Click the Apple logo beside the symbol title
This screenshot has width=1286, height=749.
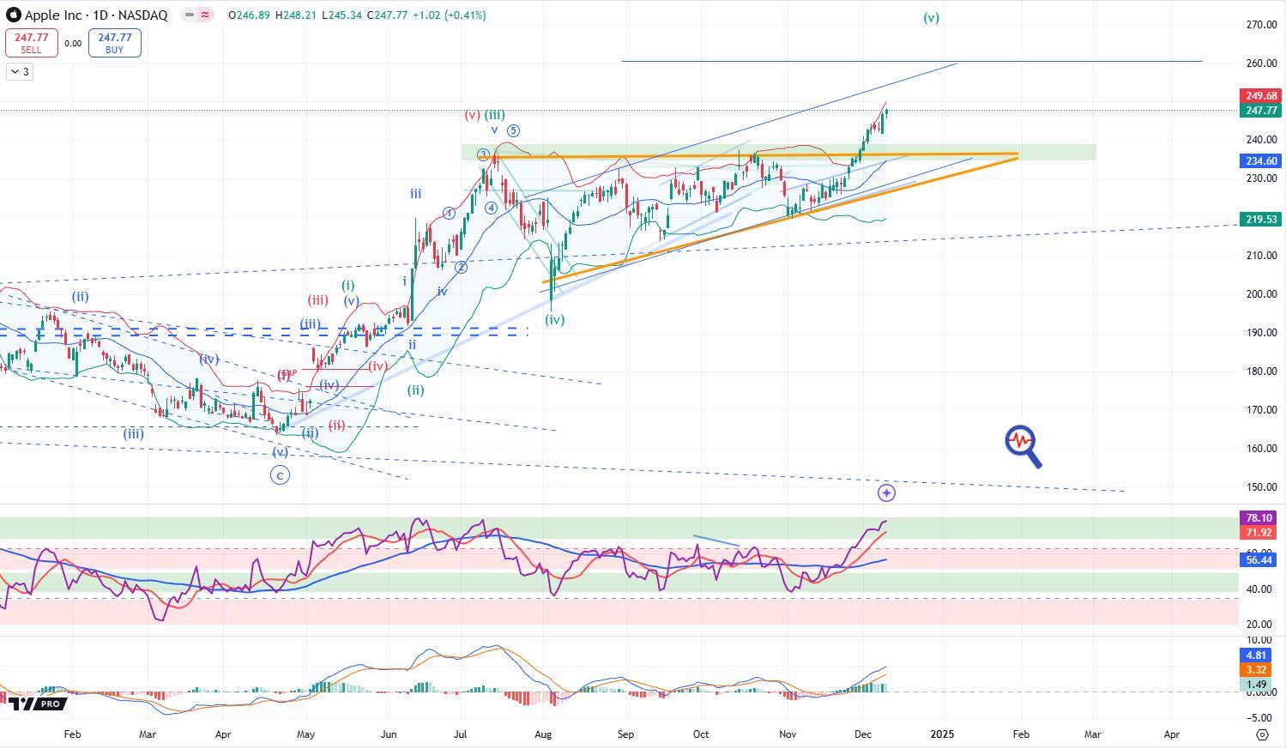click(x=13, y=15)
